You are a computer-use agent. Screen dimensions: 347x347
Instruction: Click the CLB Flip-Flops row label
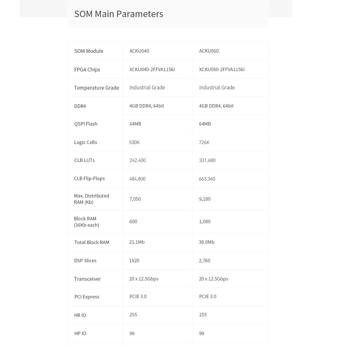point(89,178)
